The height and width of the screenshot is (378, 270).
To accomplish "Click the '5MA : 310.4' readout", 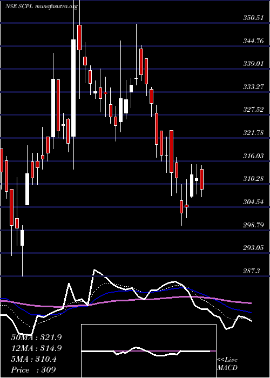I will coord(33,359).
